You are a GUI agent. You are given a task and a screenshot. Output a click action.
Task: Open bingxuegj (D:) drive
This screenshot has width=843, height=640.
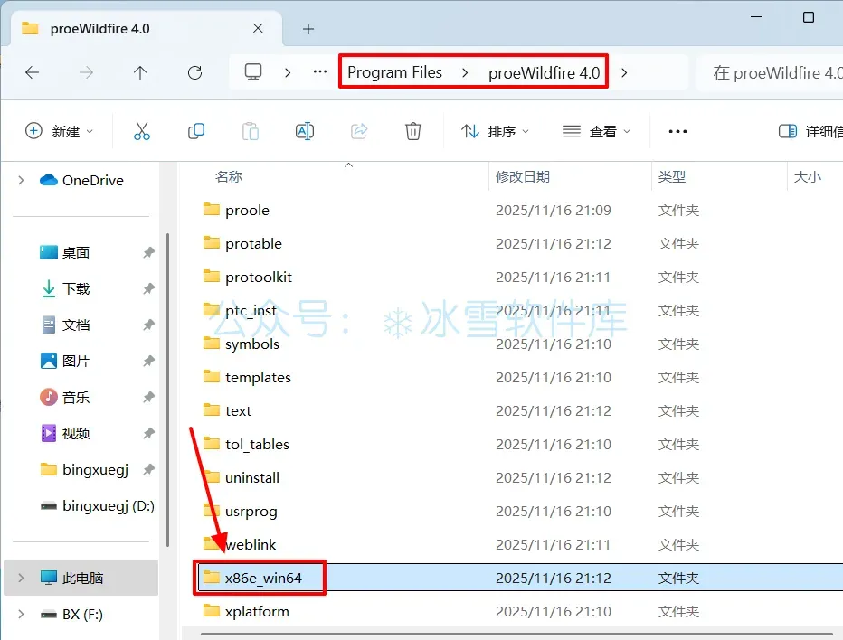pos(98,506)
